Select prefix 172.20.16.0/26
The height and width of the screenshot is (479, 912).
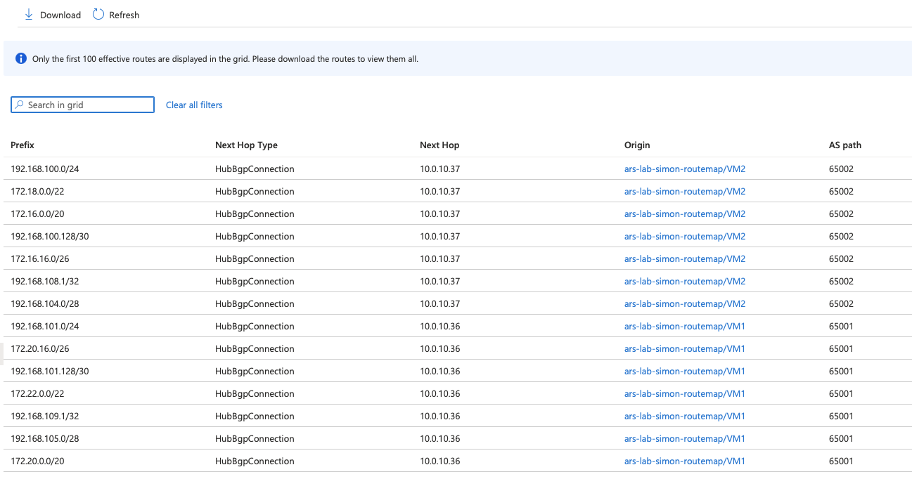click(x=40, y=348)
